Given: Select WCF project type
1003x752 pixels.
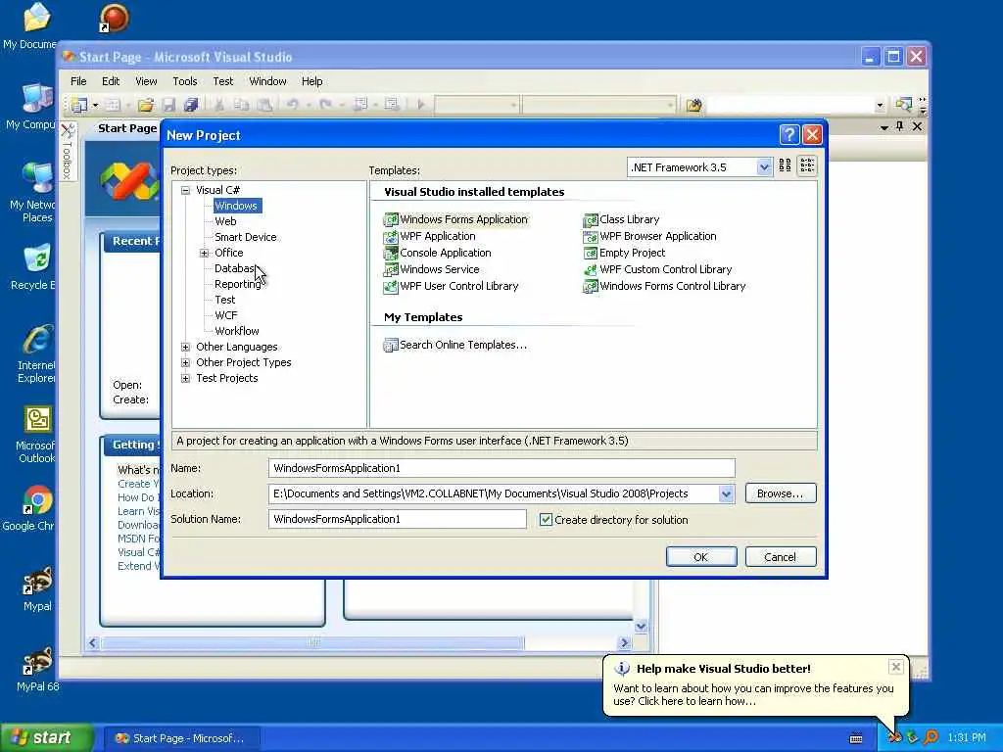Looking at the screenshot, I should coord(226,315).
